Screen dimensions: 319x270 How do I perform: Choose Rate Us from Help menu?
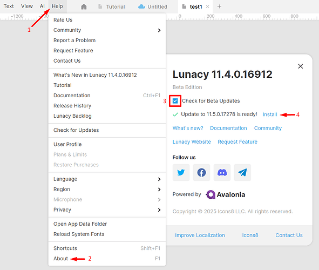(x=107, y=20)
